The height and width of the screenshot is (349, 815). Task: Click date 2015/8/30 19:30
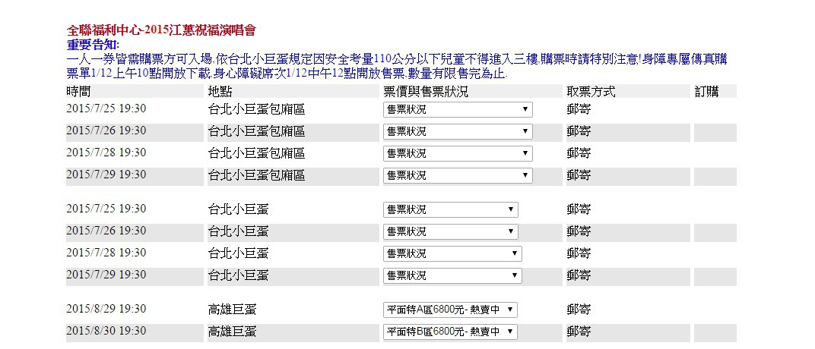(x=106, y=331)
